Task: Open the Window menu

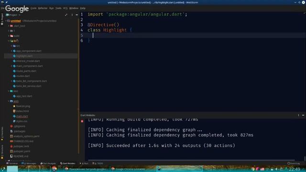Action: pos(74,8)
